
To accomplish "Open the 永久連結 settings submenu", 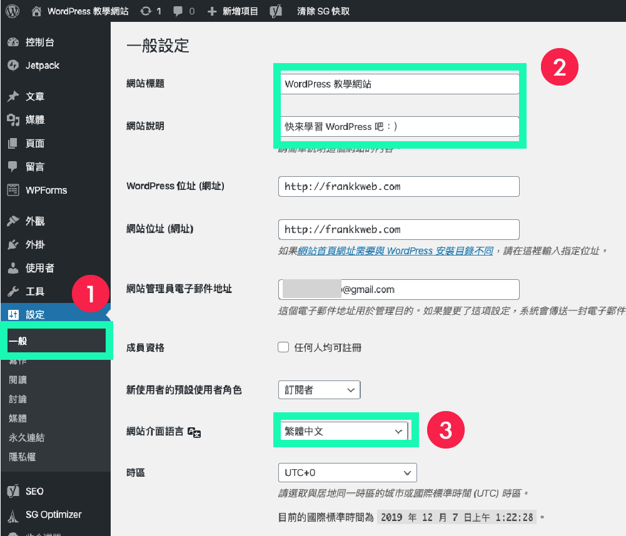I will [x=27, y=437].
